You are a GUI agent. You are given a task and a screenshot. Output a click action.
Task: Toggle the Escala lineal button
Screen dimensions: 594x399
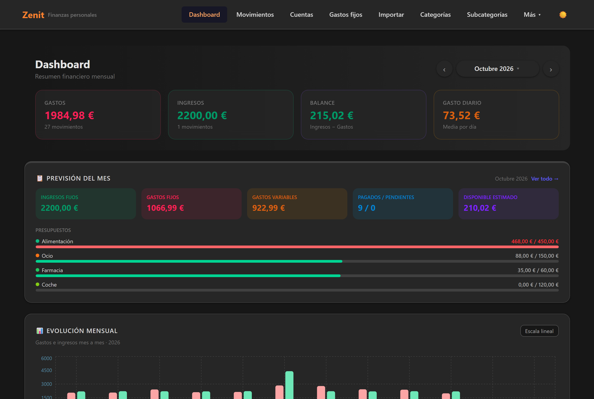coord(539,331)
